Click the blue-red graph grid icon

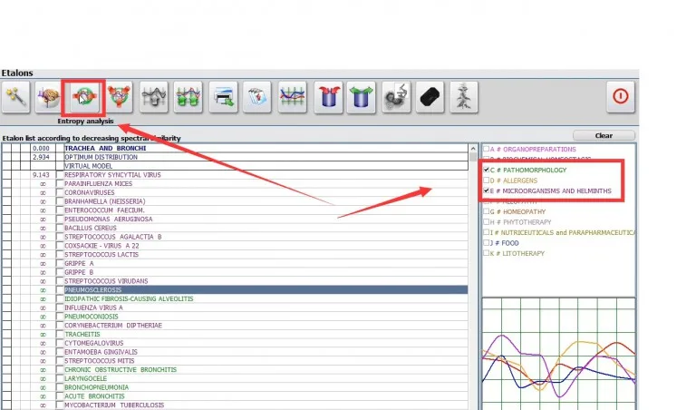[293, 97]
